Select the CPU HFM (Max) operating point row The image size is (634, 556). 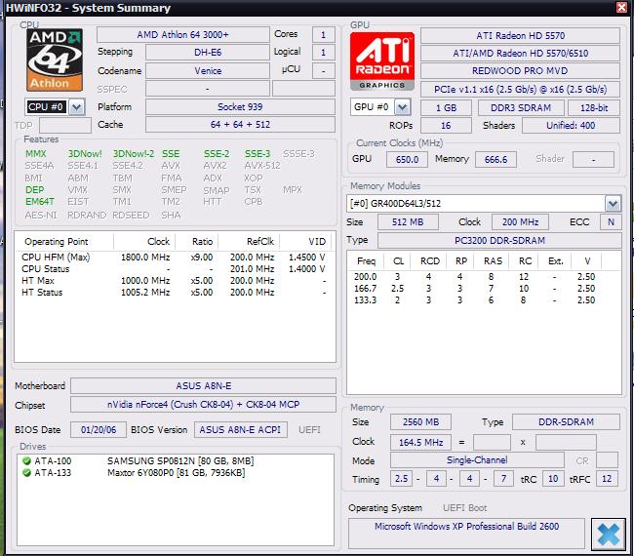tap(174, 258)
